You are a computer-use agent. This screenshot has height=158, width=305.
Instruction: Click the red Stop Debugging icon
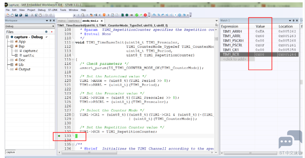coord(145,15)
